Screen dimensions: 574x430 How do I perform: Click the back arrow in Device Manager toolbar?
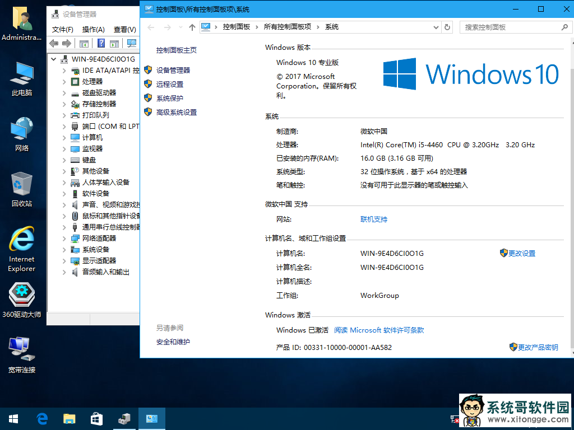(x=54, y=44)
